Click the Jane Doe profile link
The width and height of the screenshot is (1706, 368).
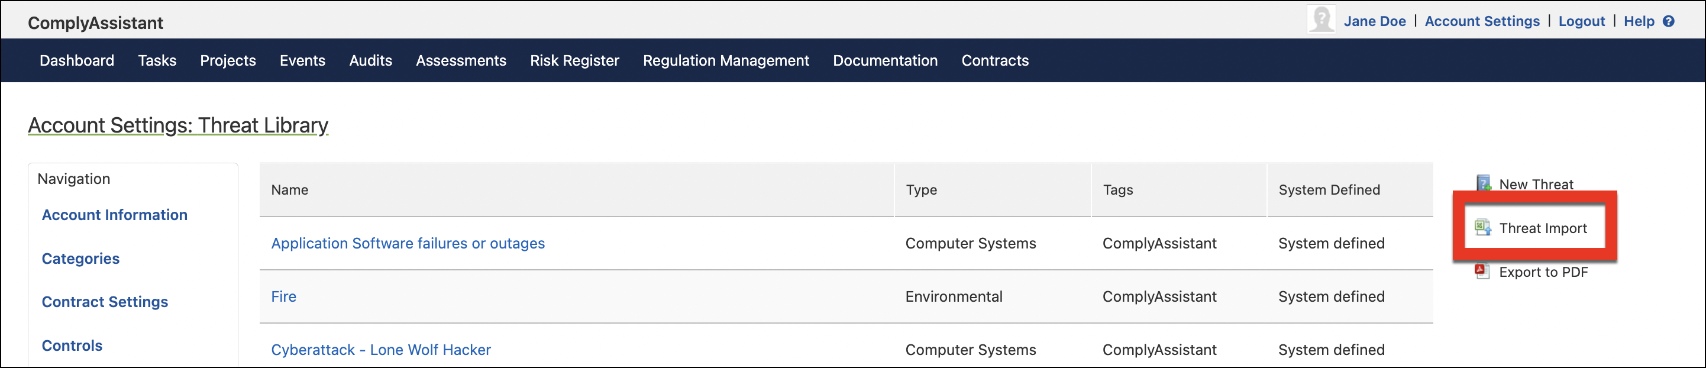(1375, 21)
